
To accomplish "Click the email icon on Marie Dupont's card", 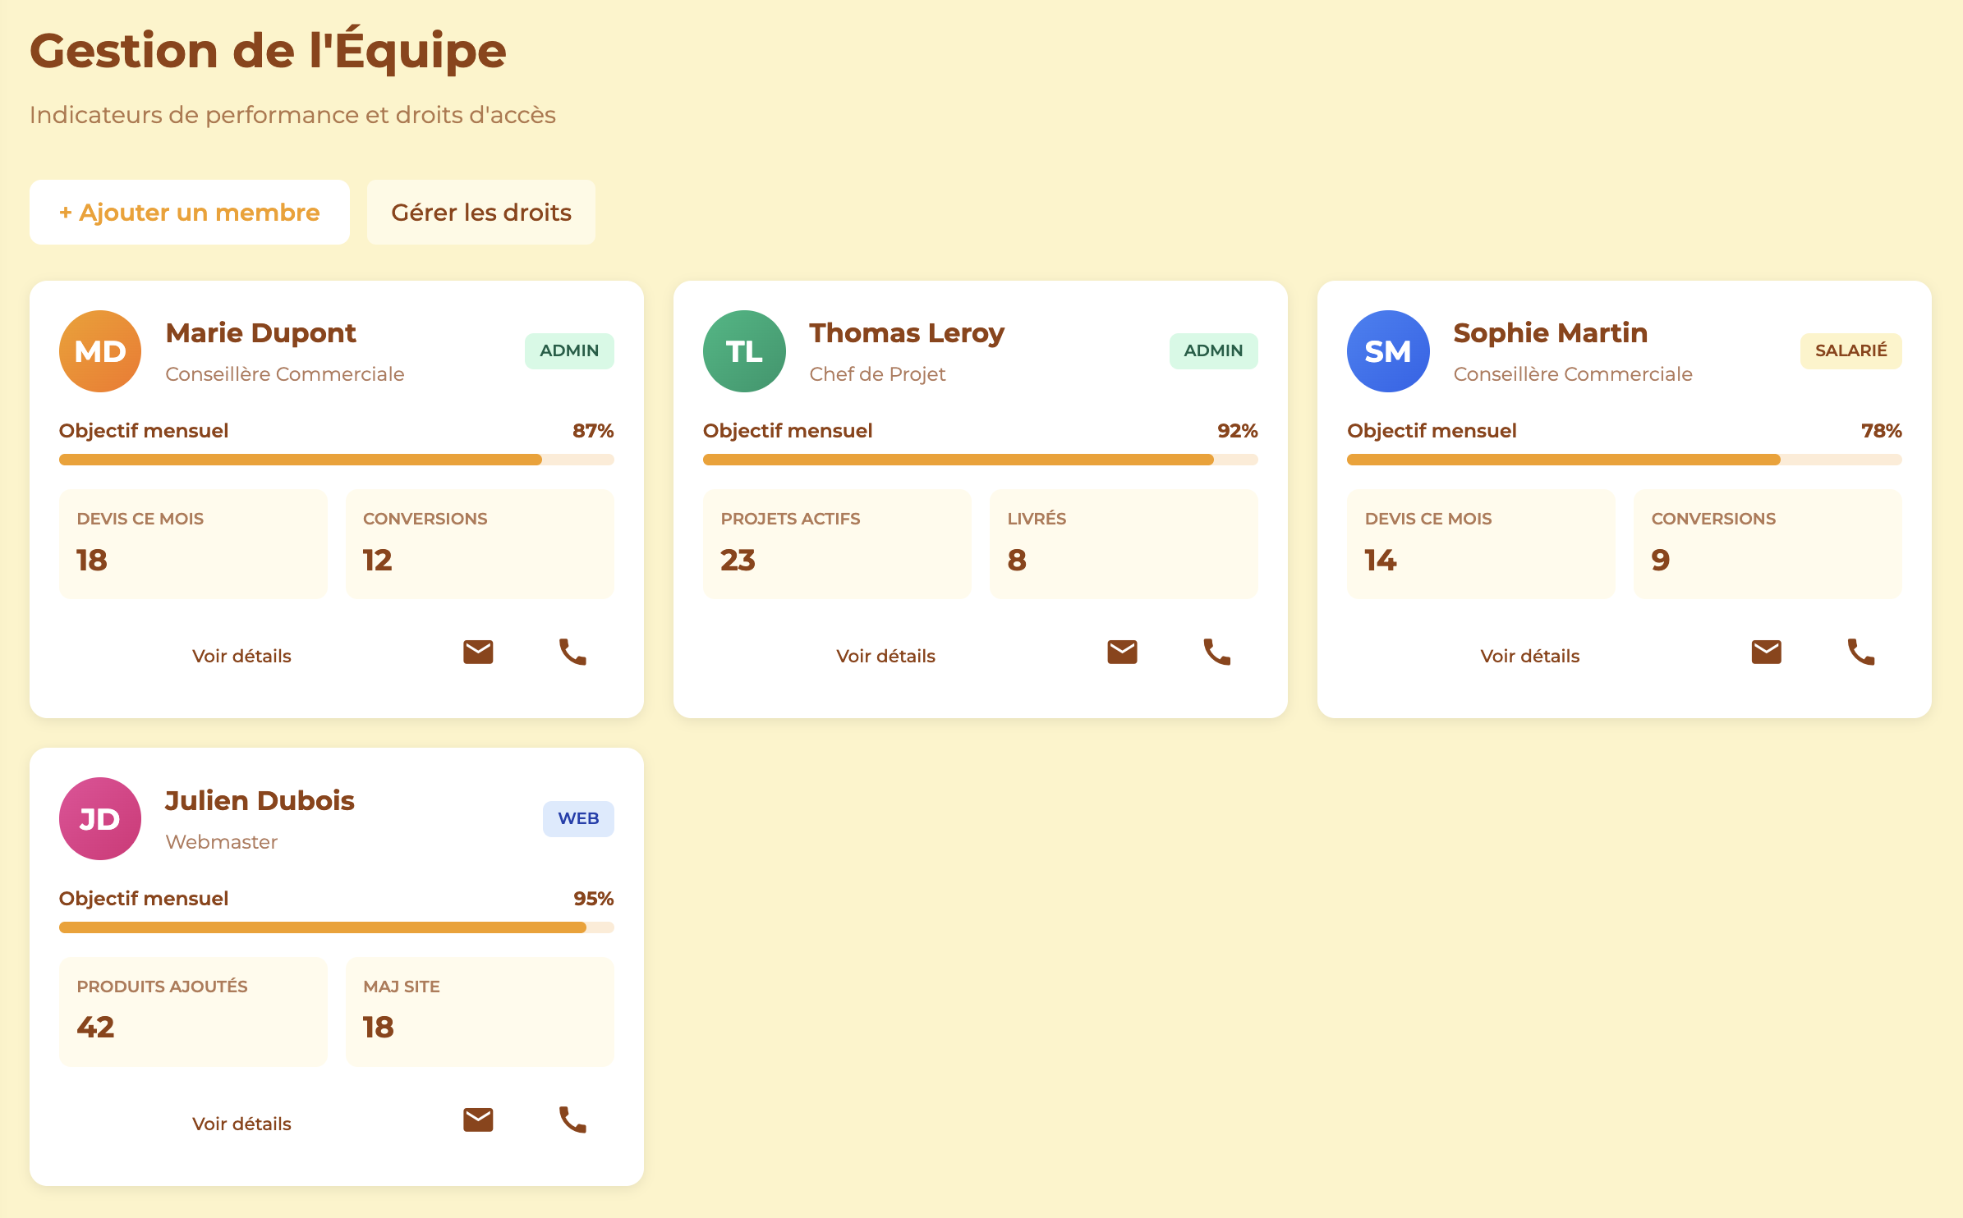I will [x=478, y=652].
